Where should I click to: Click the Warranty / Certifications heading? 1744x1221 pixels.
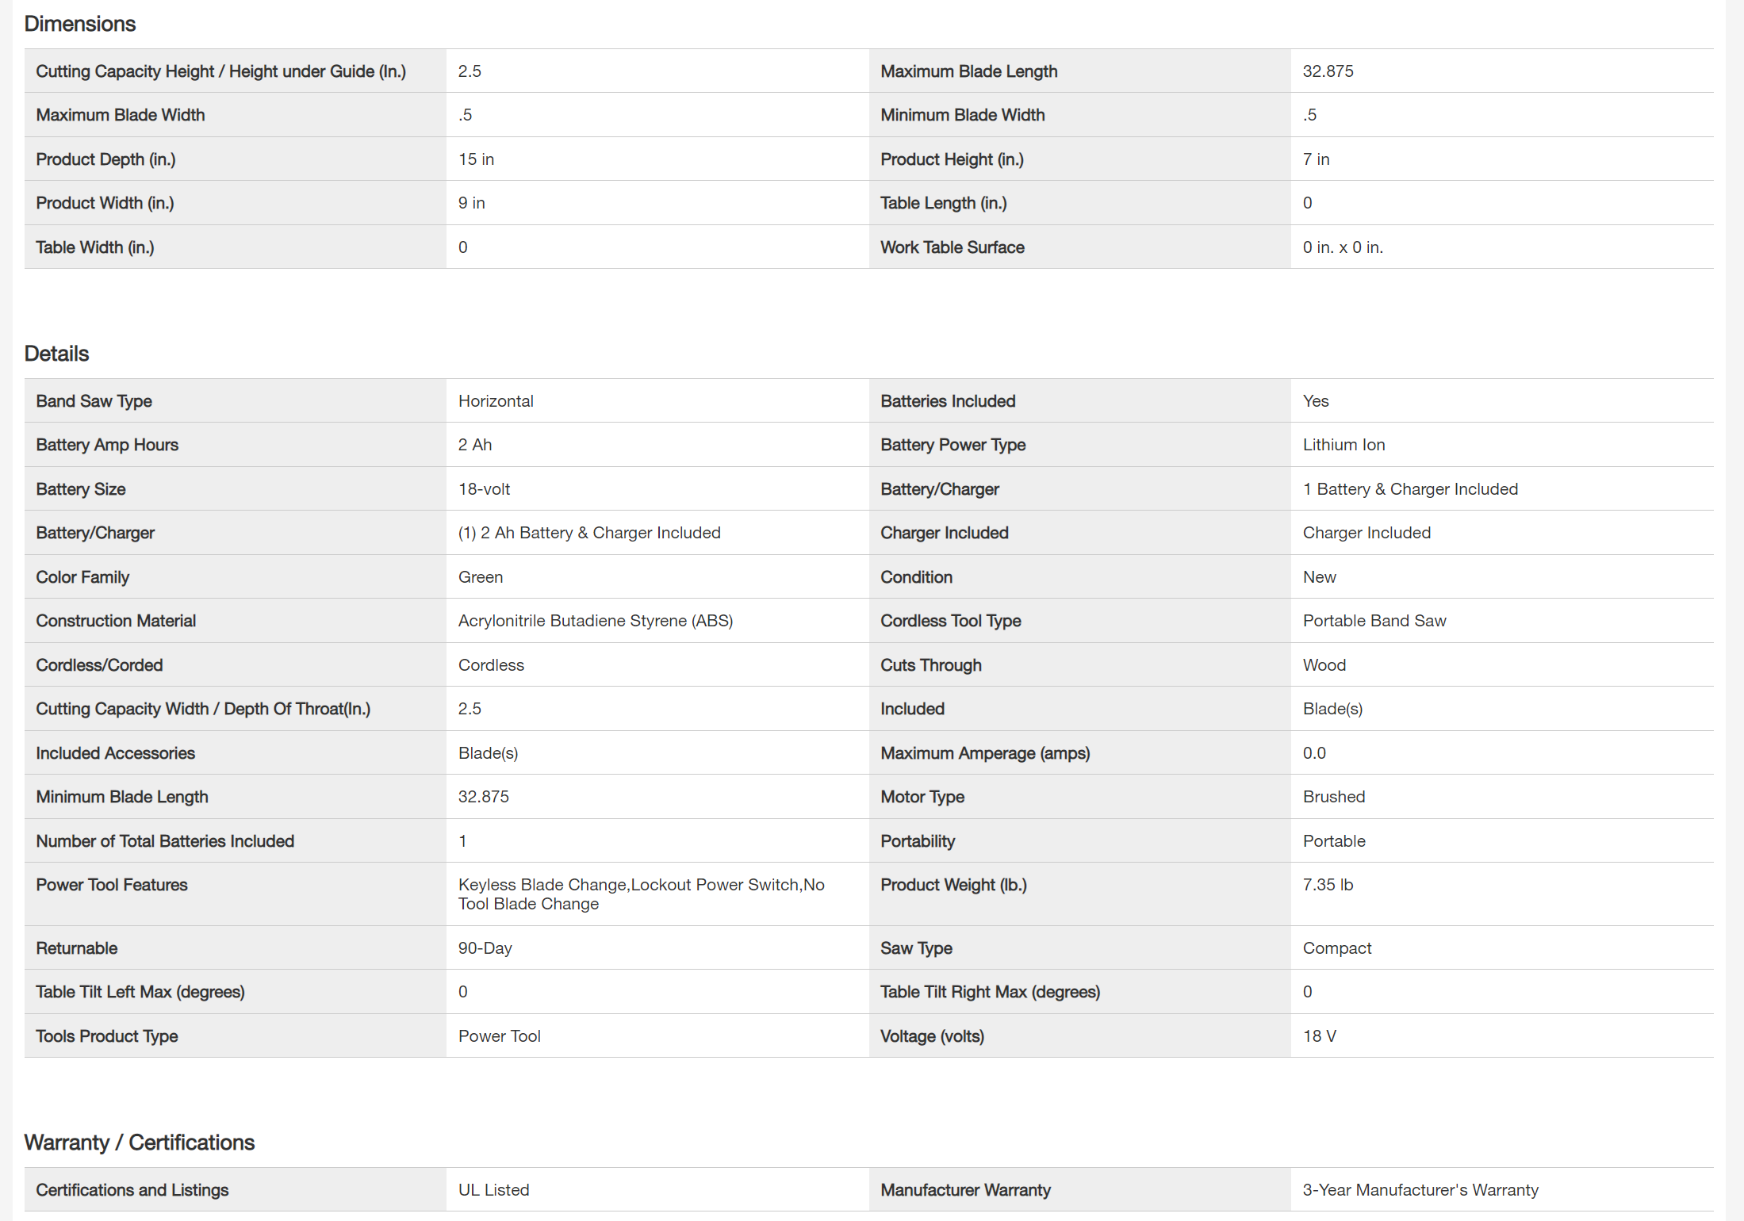pos(139,1143)
